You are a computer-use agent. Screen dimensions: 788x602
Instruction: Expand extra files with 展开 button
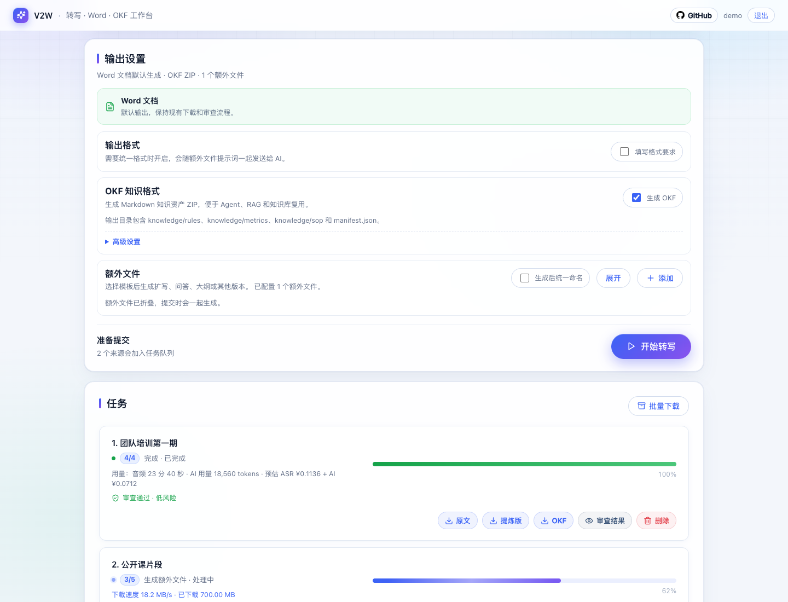(613, 278)
